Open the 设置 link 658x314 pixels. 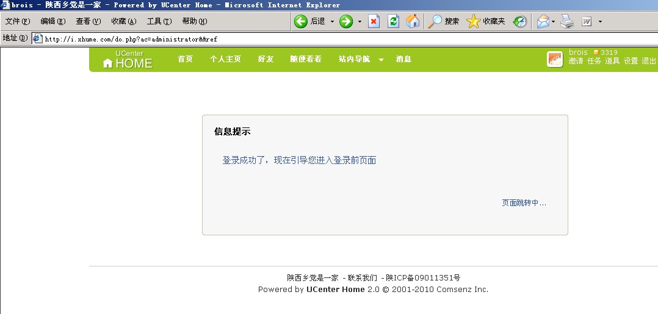pyautogui.click(x=631, y=61)
